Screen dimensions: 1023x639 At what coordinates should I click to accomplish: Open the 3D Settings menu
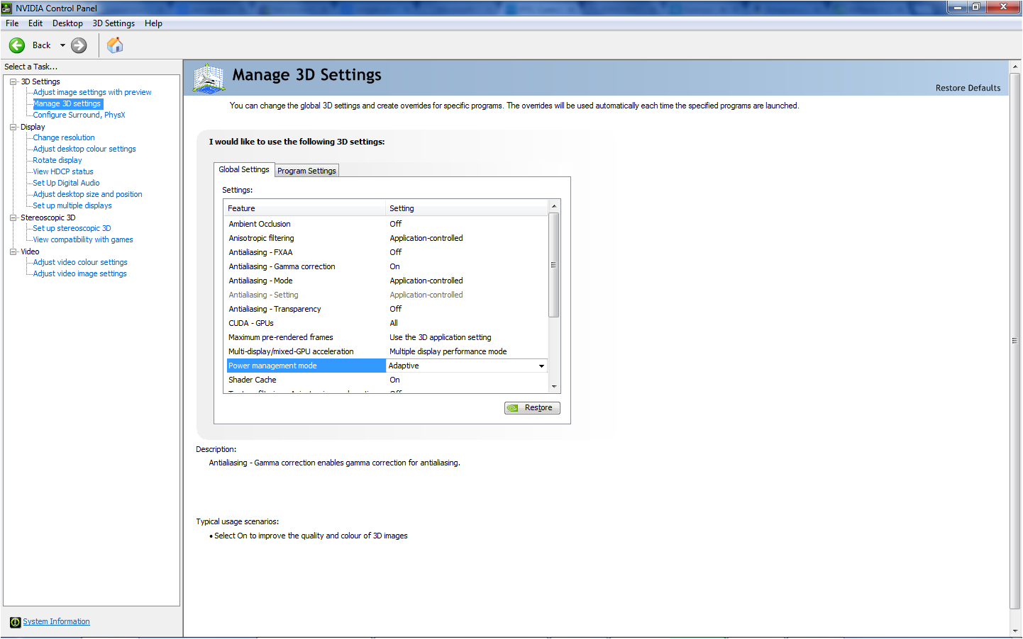114,23
